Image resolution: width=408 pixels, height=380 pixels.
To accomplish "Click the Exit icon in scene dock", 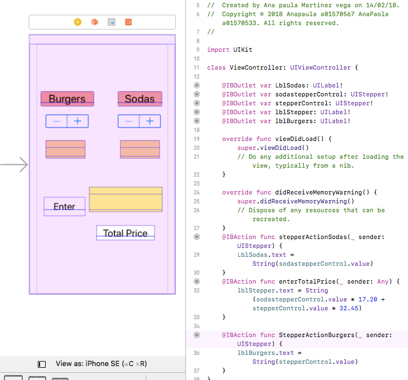I will tap(128, 22).
